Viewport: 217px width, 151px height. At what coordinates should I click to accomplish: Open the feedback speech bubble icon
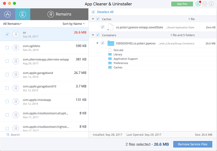pyautogui.click(x=205, y=4)
